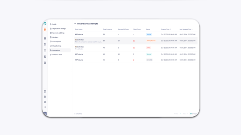The image size is (241, 135).
Task: Open the contacts people icon in sidebar
Action: (45, 57)
